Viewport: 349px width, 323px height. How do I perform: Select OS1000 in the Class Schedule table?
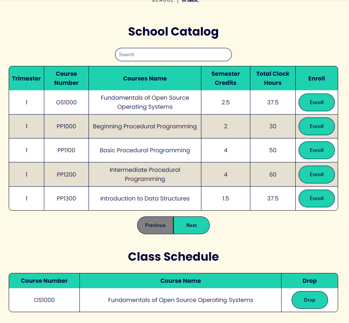pyautogui.click(x=44, y=300)
